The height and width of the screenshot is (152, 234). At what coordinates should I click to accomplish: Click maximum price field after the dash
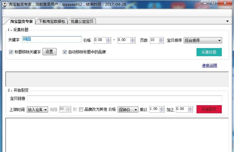pyautogui.click(x=124, y=40)
